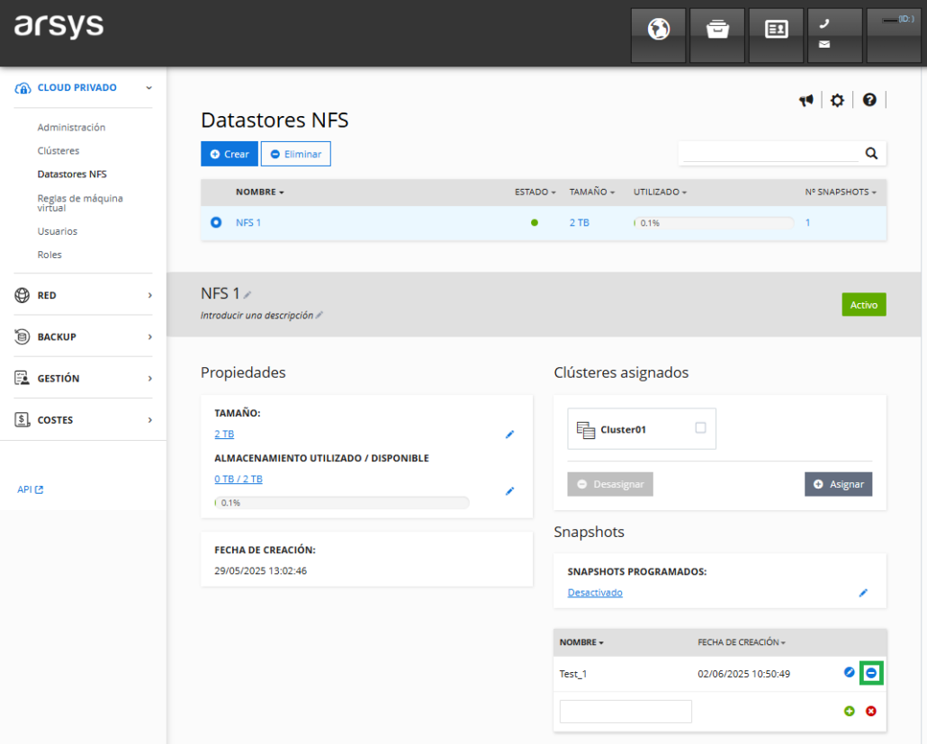The height and width of the screenshot is (744, 927).
Task: Click the Asignar button
Action: [x=838, y=484]
